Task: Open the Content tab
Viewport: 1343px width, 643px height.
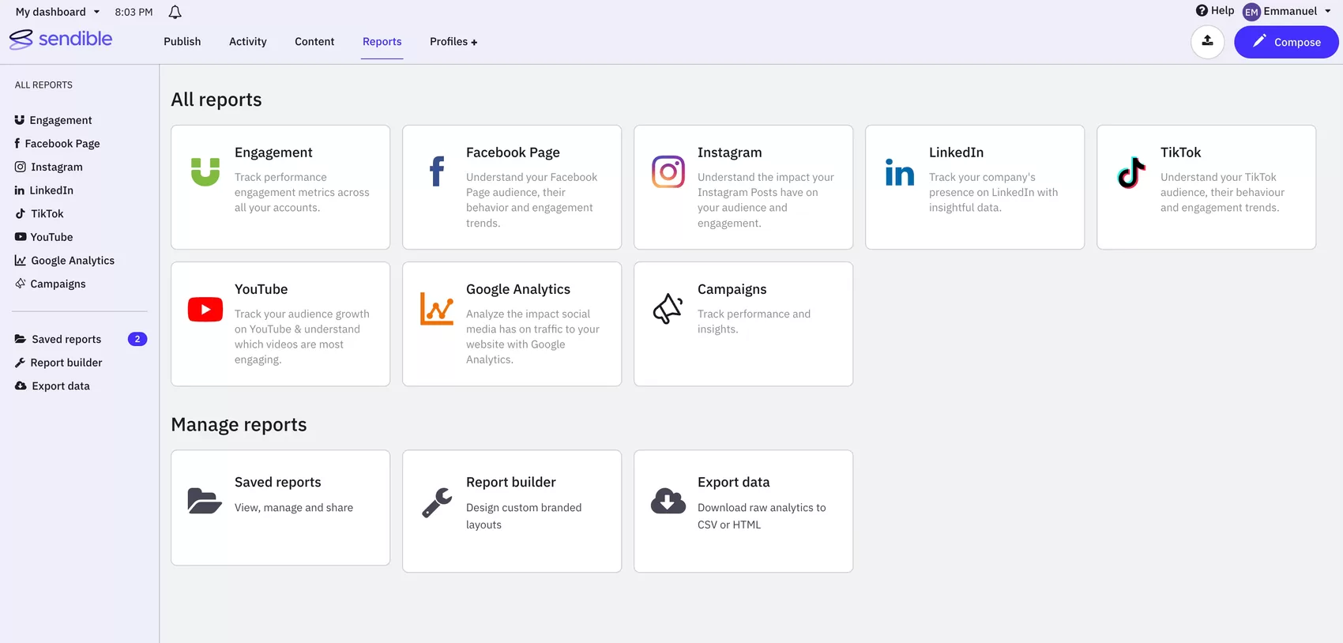Action: [314, 41]
